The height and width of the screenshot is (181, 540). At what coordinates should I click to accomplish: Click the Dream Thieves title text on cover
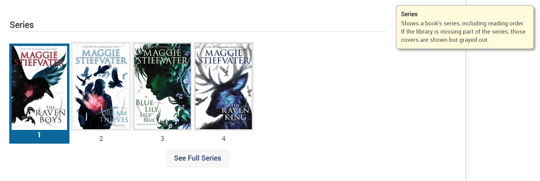[114, 115]
